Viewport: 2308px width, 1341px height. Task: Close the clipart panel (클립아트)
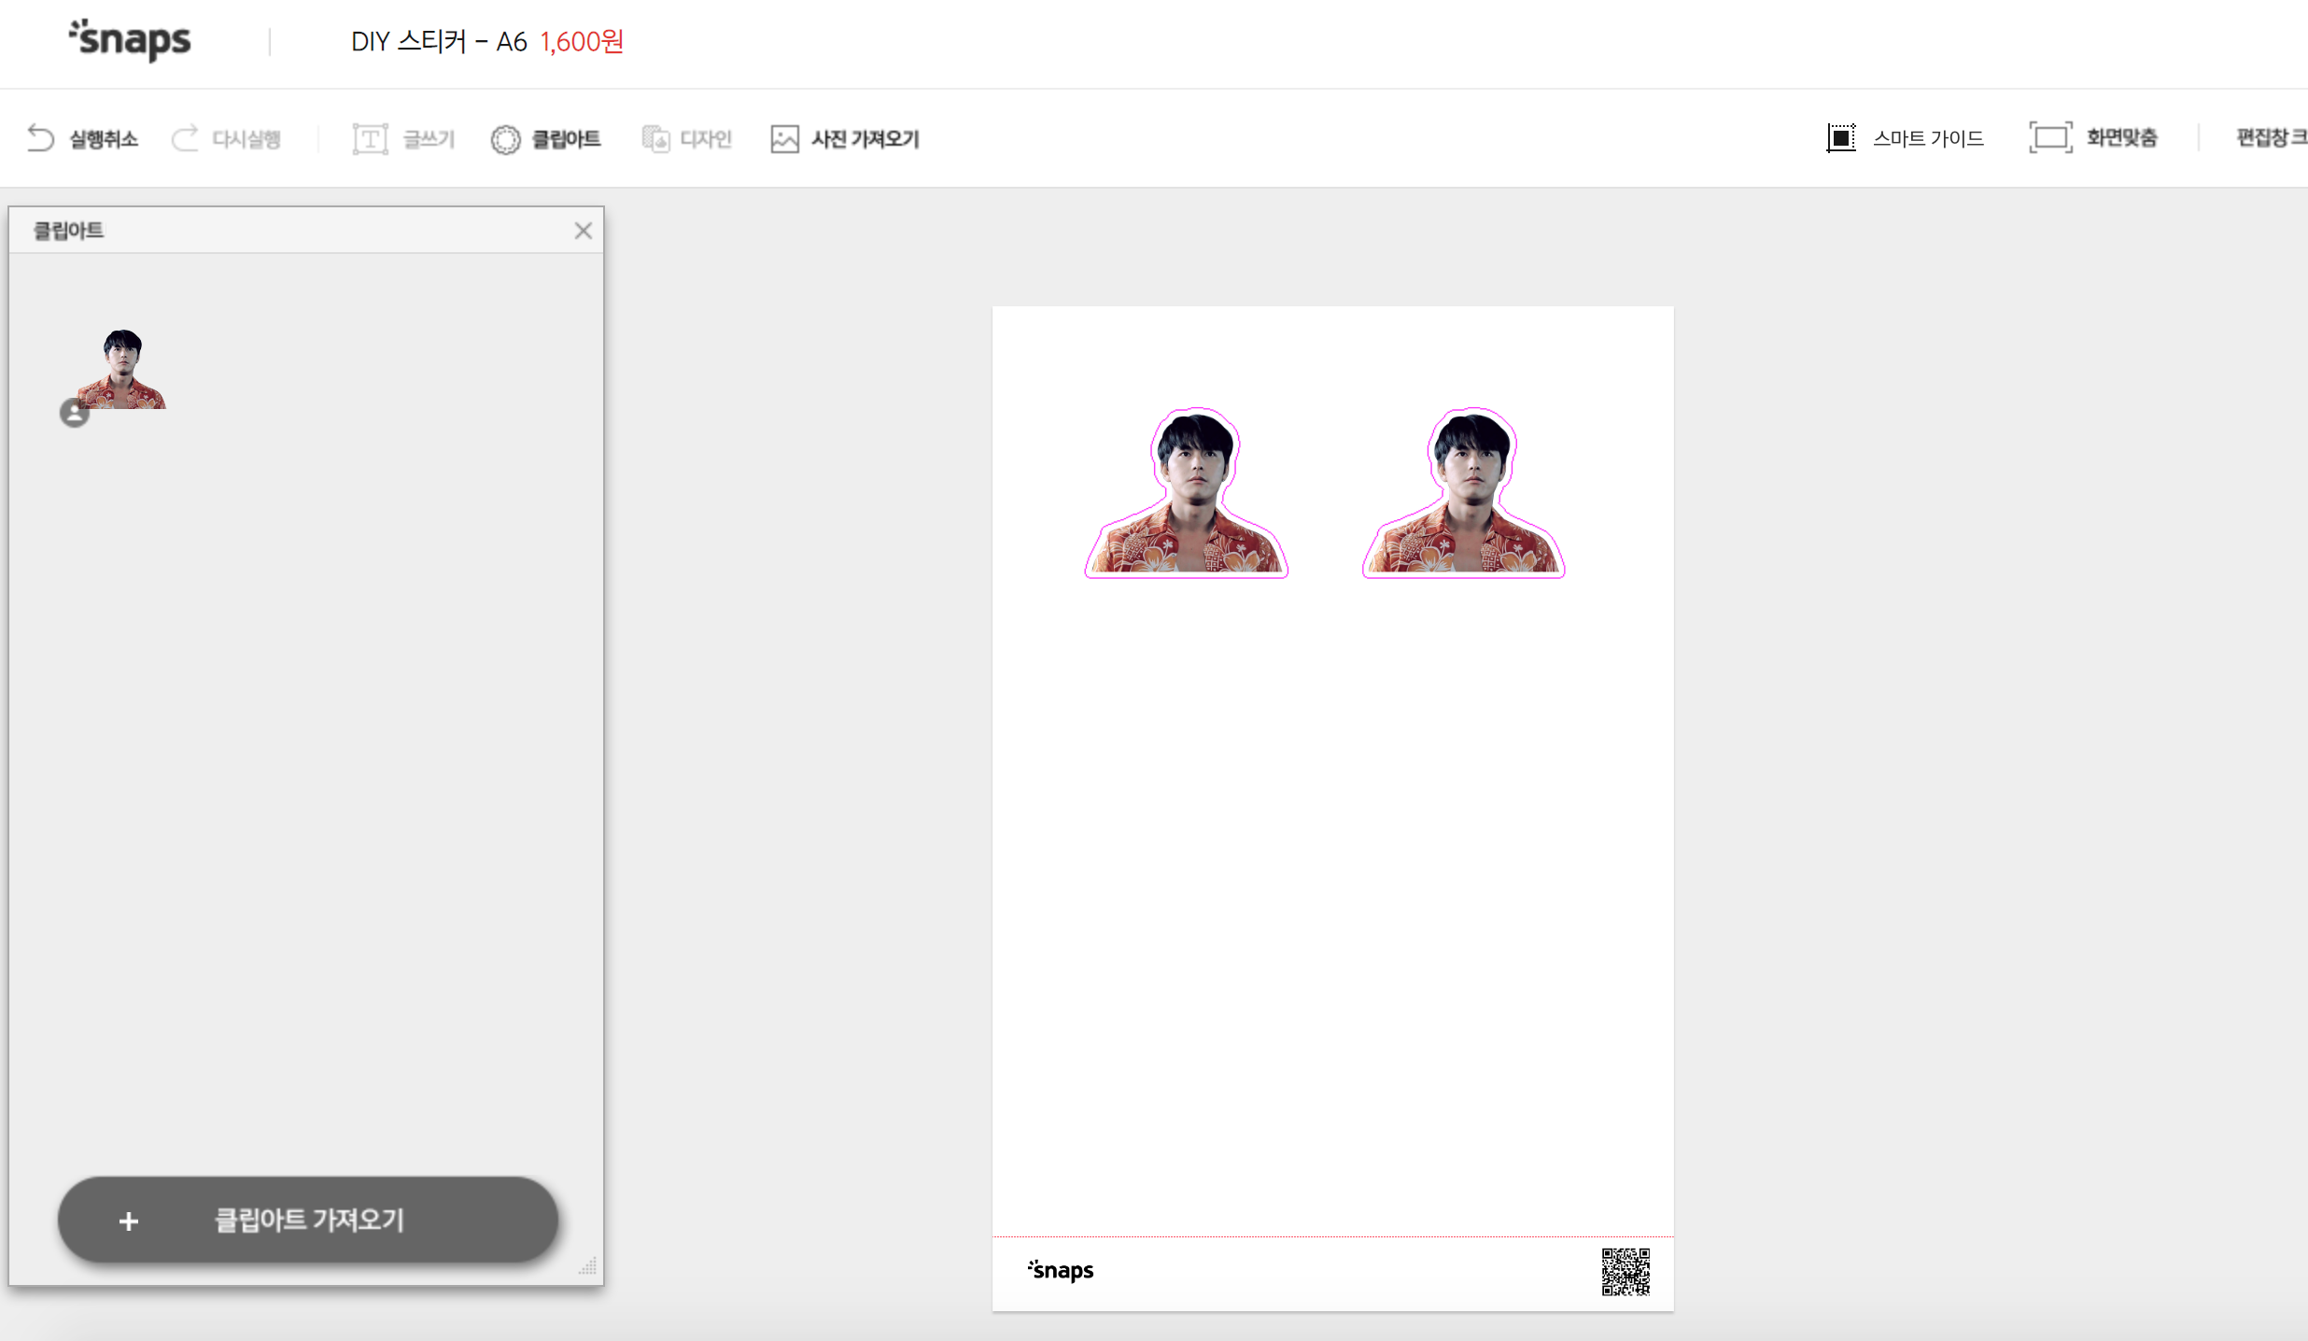pyautogui.click(x=584, y=231)
